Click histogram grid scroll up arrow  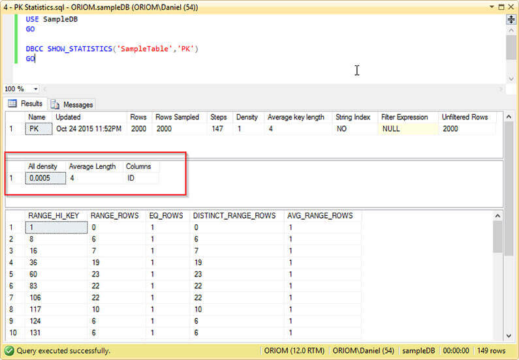click(x=497, y=216)
